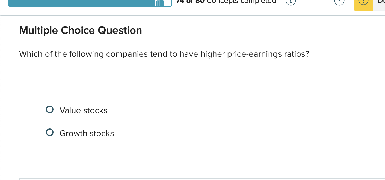
Task: Select the Value stocks radio button
Action: point(50,109)
